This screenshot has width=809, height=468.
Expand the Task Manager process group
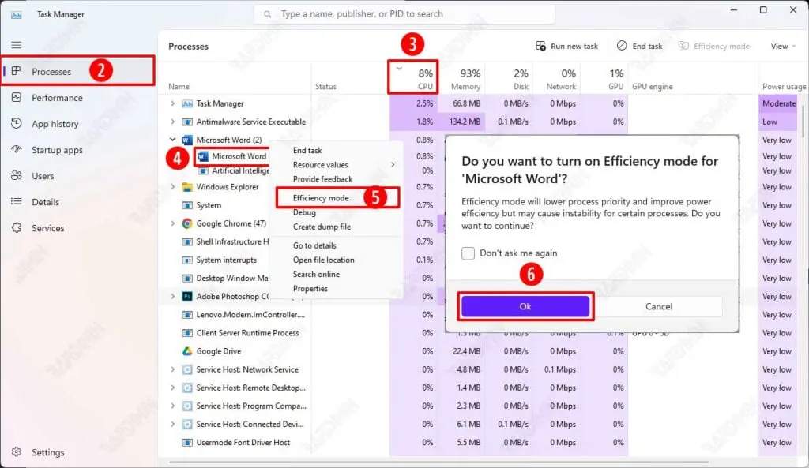coord(173,103)
